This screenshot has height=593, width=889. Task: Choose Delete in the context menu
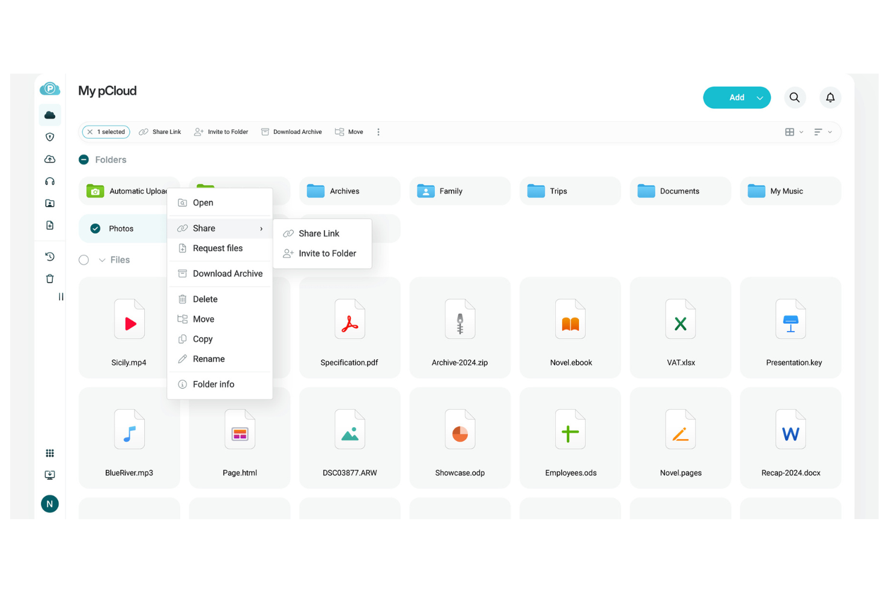click(x=220, y=299)
